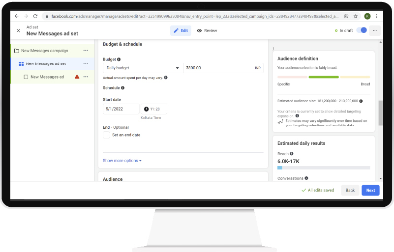Screen dimensions: 394x252
Task: Click the start date field 5/1/2022
Action: pos(121,109)
